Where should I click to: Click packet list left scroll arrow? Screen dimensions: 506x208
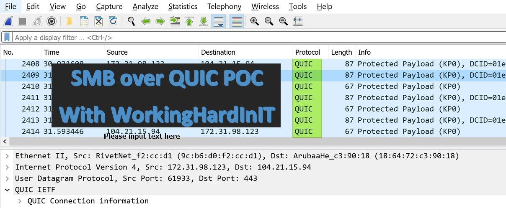pos(4,142)
